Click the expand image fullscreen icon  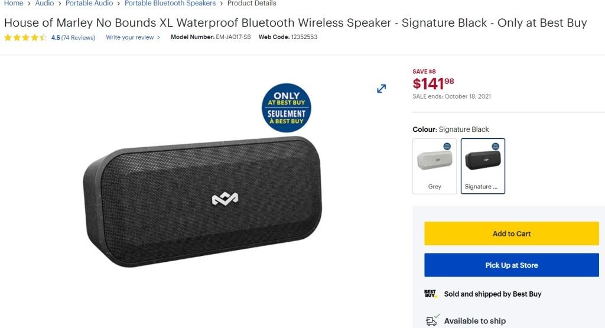tap(381, 89)
